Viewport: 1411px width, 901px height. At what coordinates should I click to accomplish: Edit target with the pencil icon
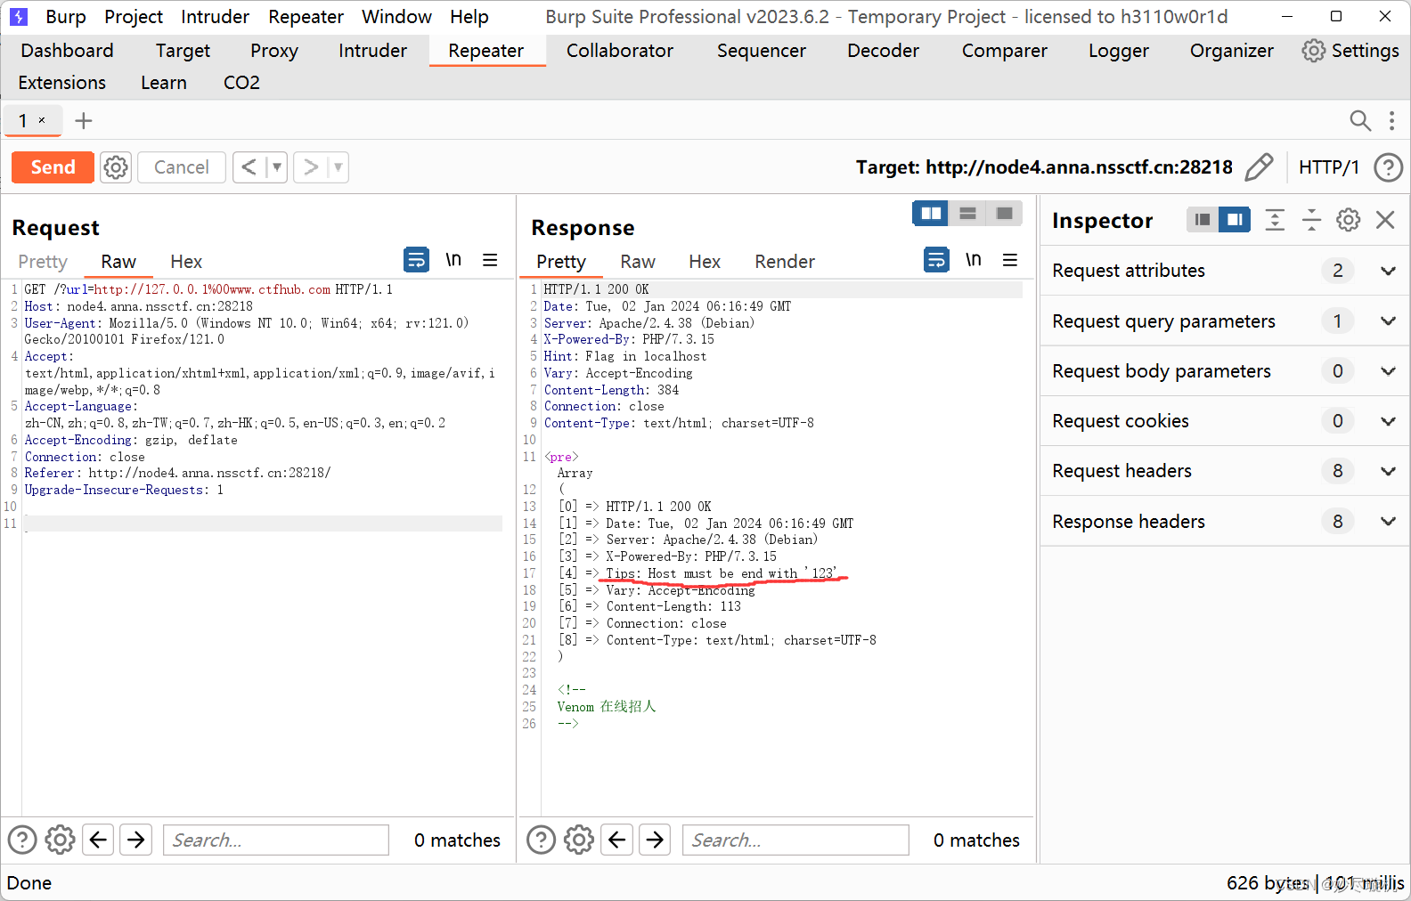point(1259,167)
